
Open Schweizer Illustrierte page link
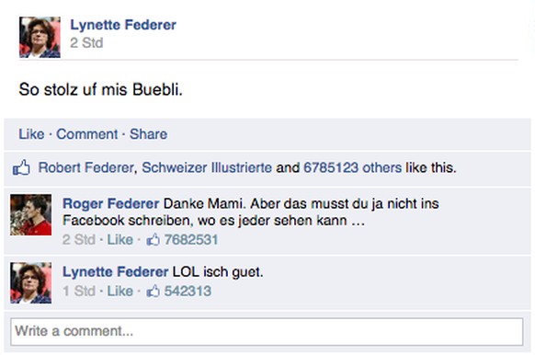click(x=207, y=167)
